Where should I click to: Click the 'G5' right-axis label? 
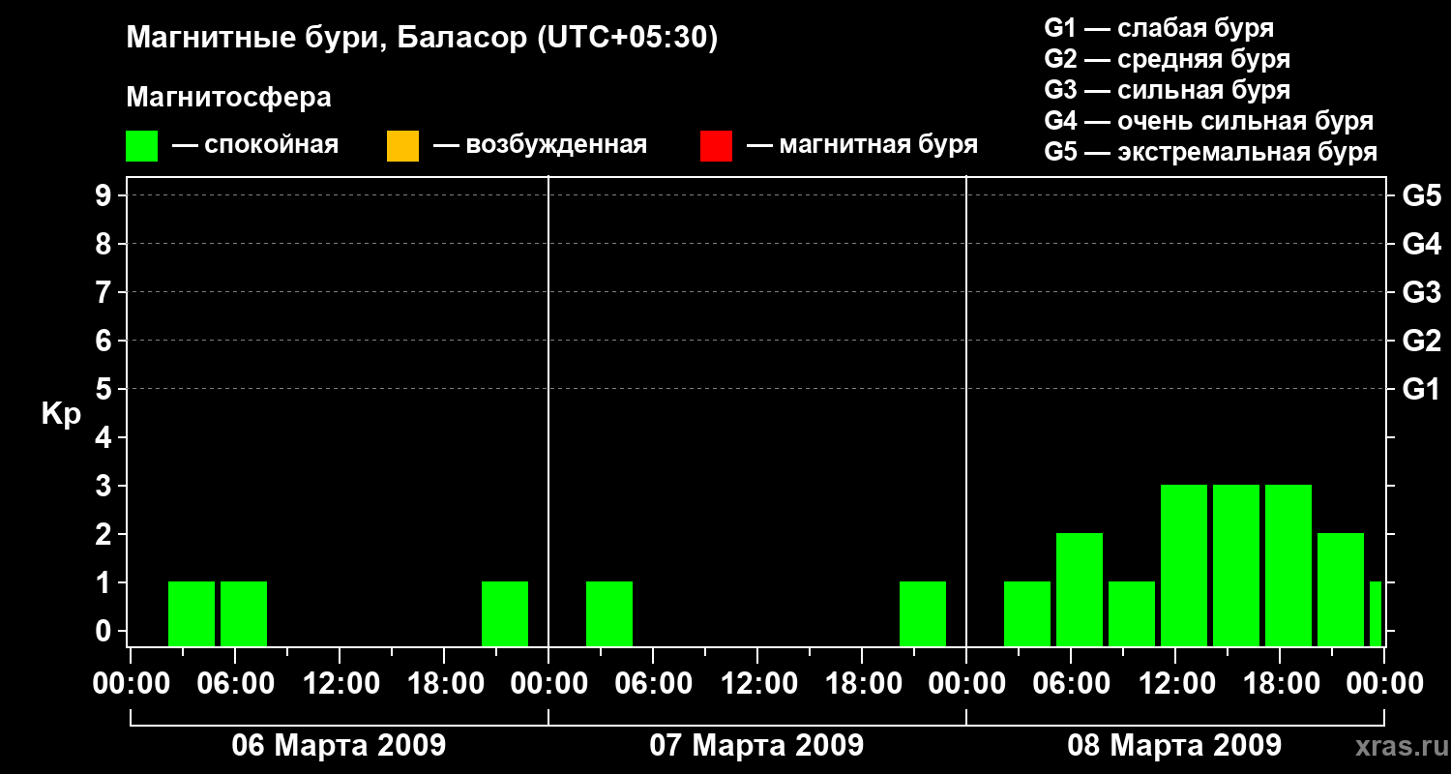(x=1422, y=195)
